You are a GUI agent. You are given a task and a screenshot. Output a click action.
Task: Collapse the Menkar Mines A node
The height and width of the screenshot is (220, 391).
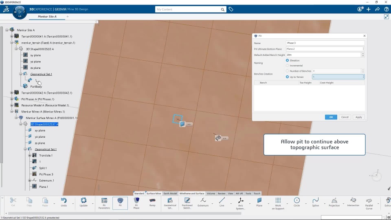click(x=12, y=112)
